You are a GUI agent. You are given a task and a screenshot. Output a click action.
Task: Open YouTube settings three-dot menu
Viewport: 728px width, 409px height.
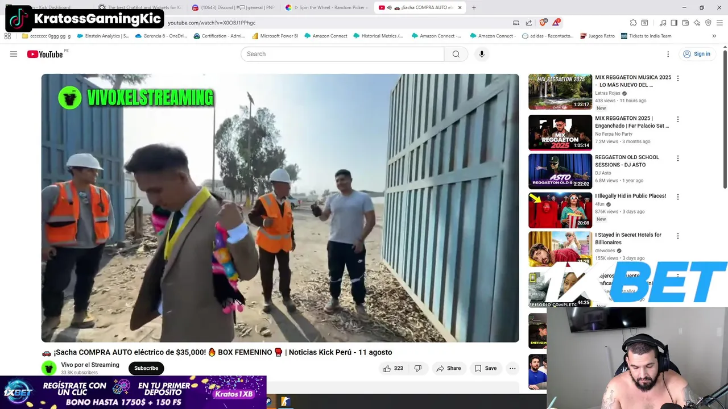(668, 54)
